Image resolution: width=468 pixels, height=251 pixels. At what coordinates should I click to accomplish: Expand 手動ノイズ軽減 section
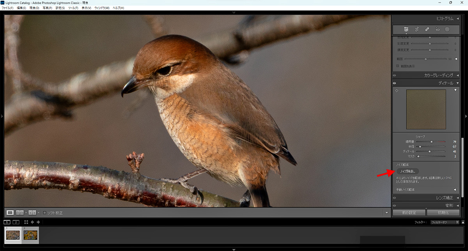454,190
